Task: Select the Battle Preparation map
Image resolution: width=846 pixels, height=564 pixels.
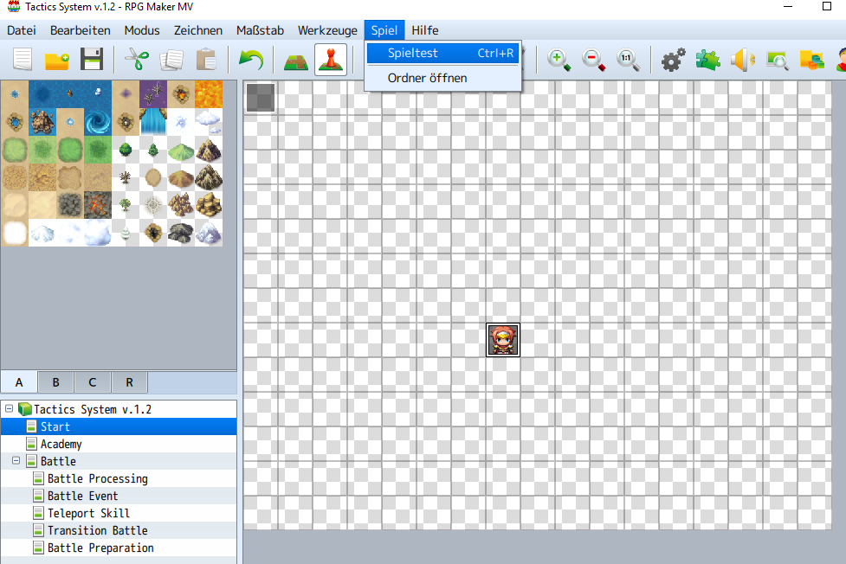Action: point(119,548)
